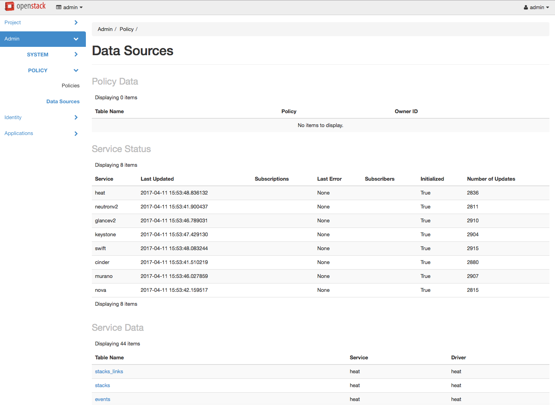555x405 pixels.
Task: Click the Number of Updates column header
Action: point(491,179)
